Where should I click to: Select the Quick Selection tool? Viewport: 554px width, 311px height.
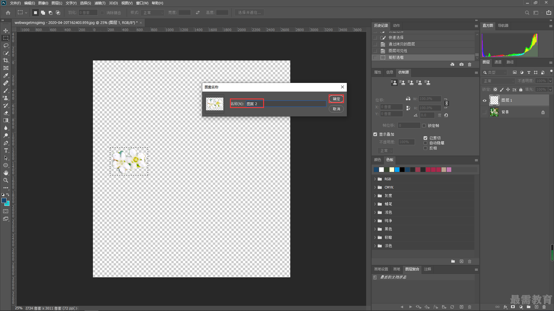click(x=6, y=53)
